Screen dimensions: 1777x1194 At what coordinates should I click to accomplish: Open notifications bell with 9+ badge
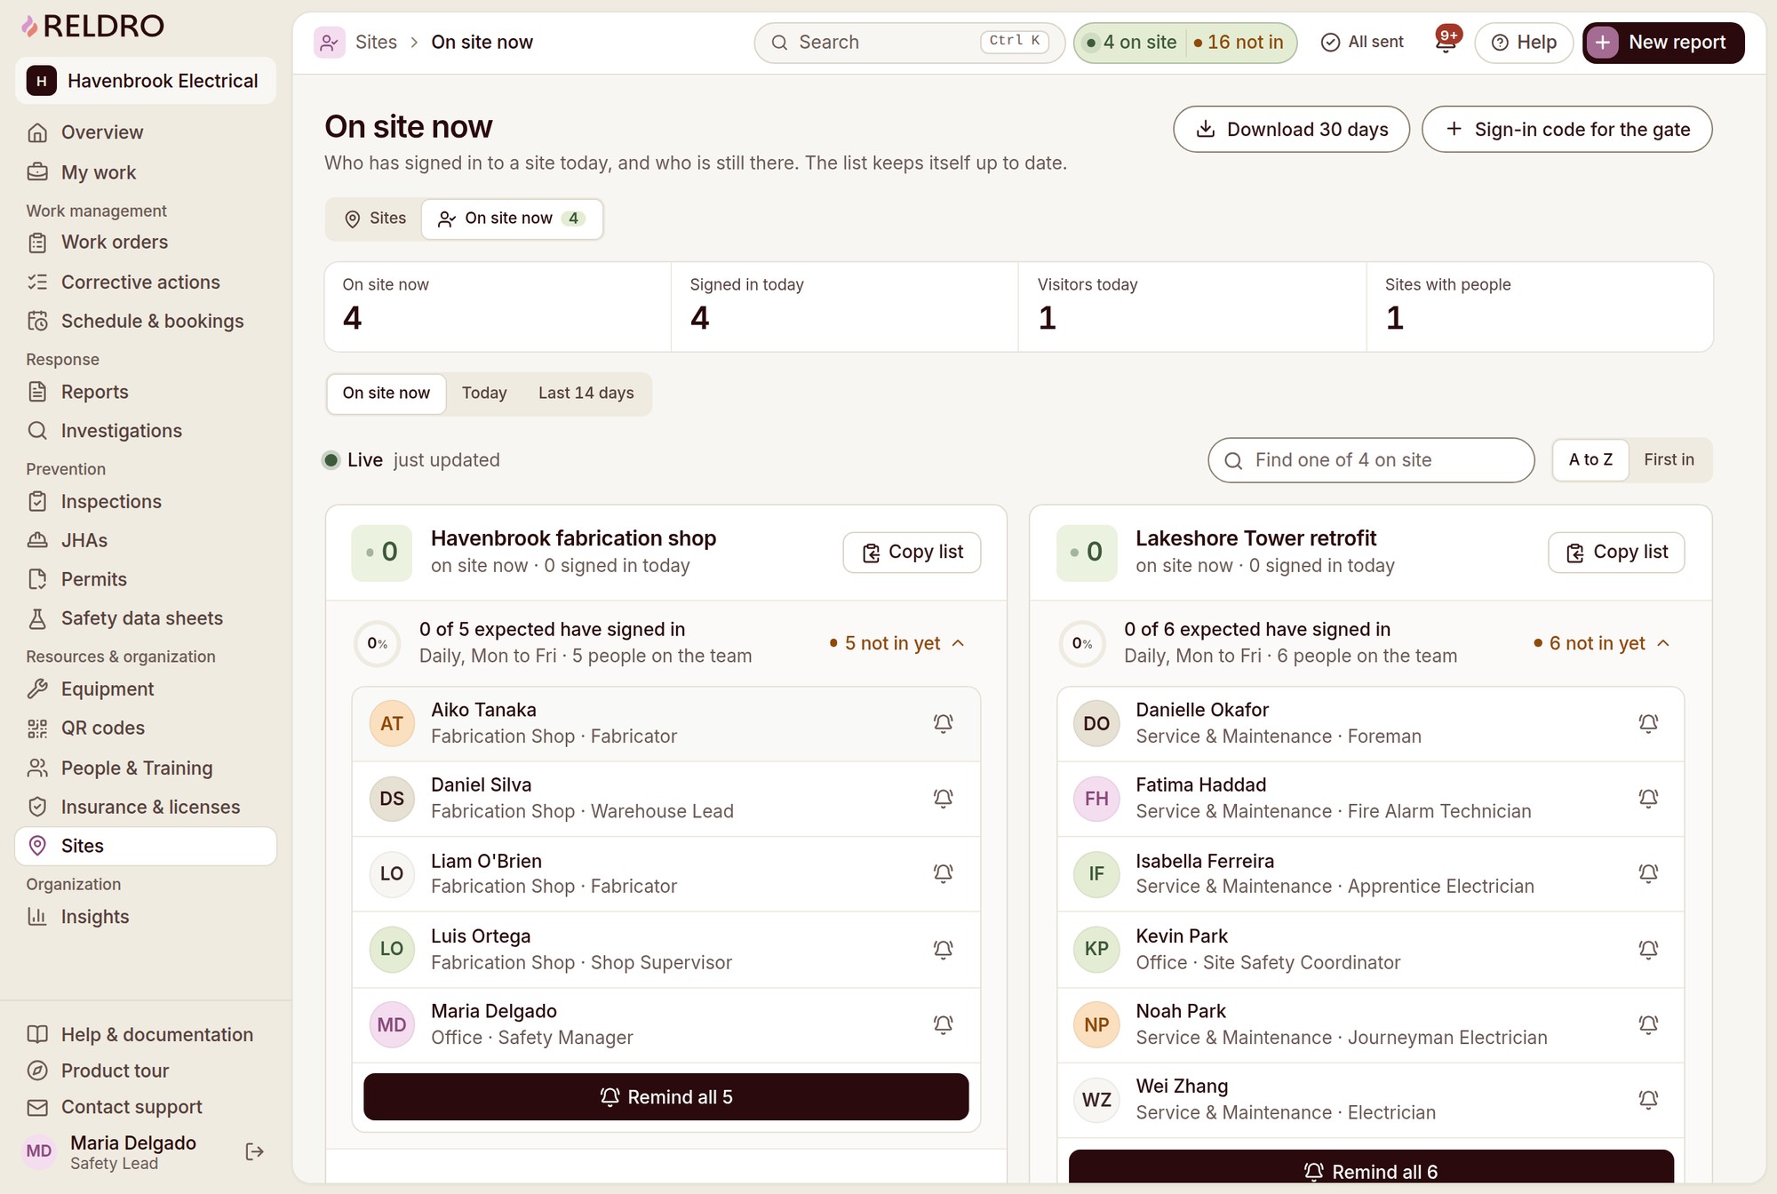(x=1446, y=42)
